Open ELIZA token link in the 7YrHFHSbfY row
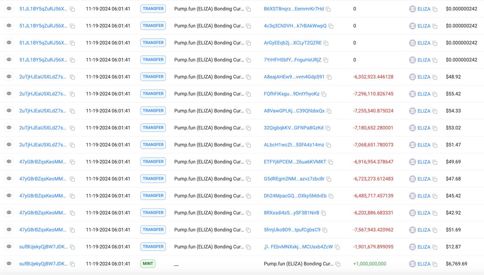Screen dimensions: 484x275 point(424,60)
